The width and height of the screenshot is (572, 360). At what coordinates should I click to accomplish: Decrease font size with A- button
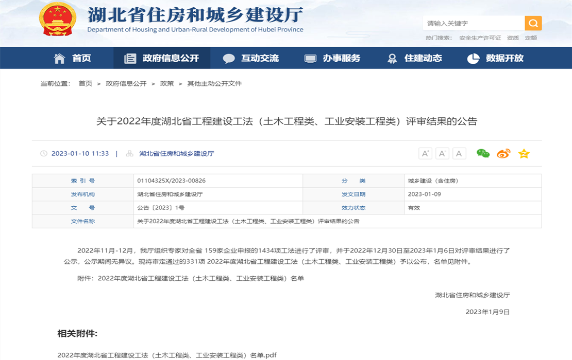442,153
